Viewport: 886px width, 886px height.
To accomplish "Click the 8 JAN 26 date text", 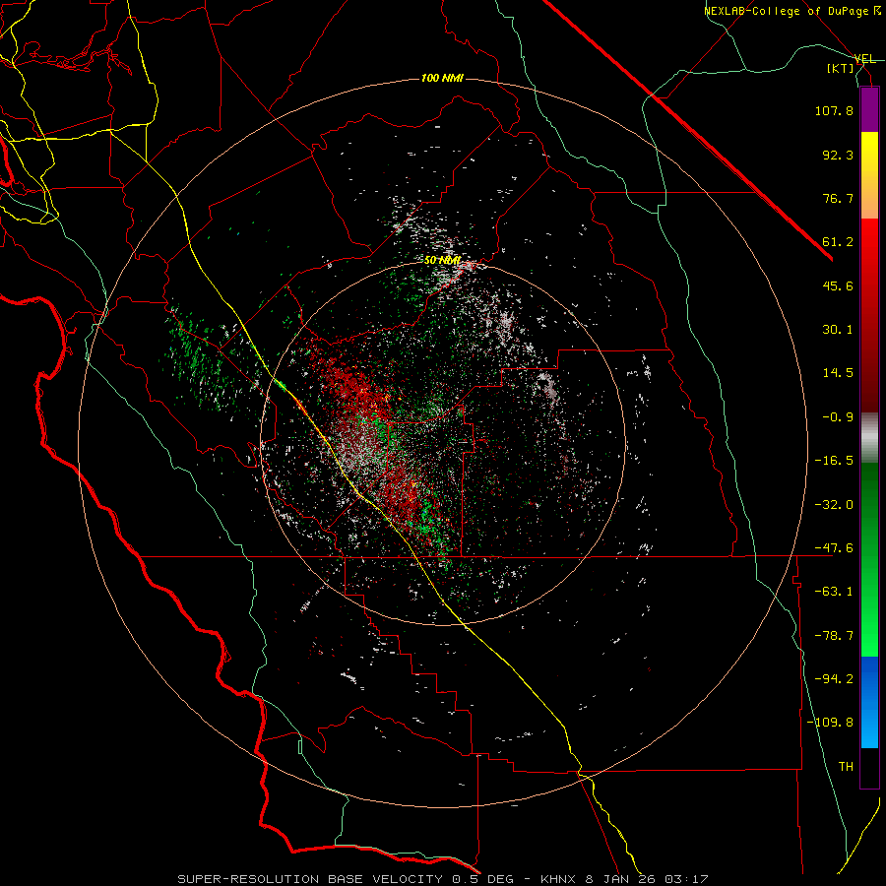I will (620, 879).
